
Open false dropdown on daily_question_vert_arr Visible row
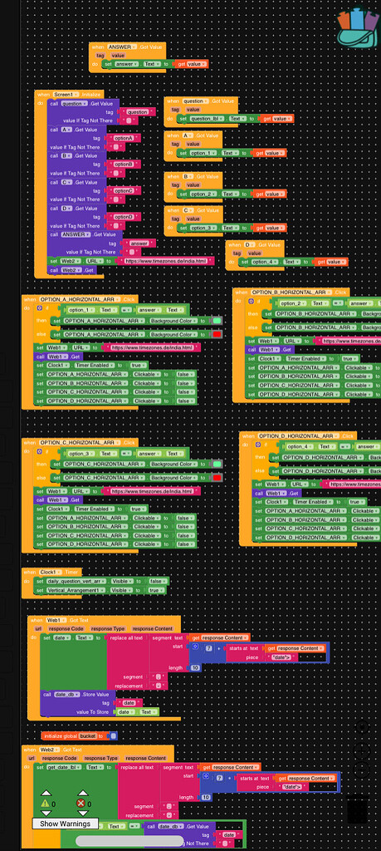pyautogui.click(x=158, y=581)
